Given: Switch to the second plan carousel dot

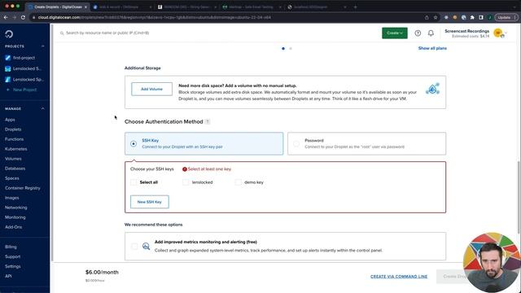Looking at the screenshot, I should click(x=291, y=49).
